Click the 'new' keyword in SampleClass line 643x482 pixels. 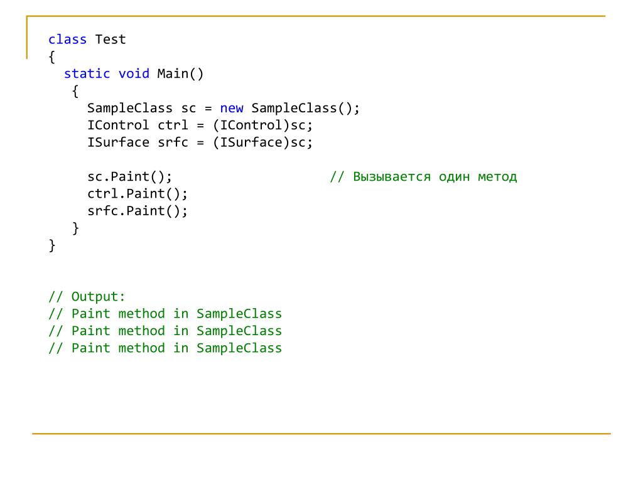[x=231, y=108]
